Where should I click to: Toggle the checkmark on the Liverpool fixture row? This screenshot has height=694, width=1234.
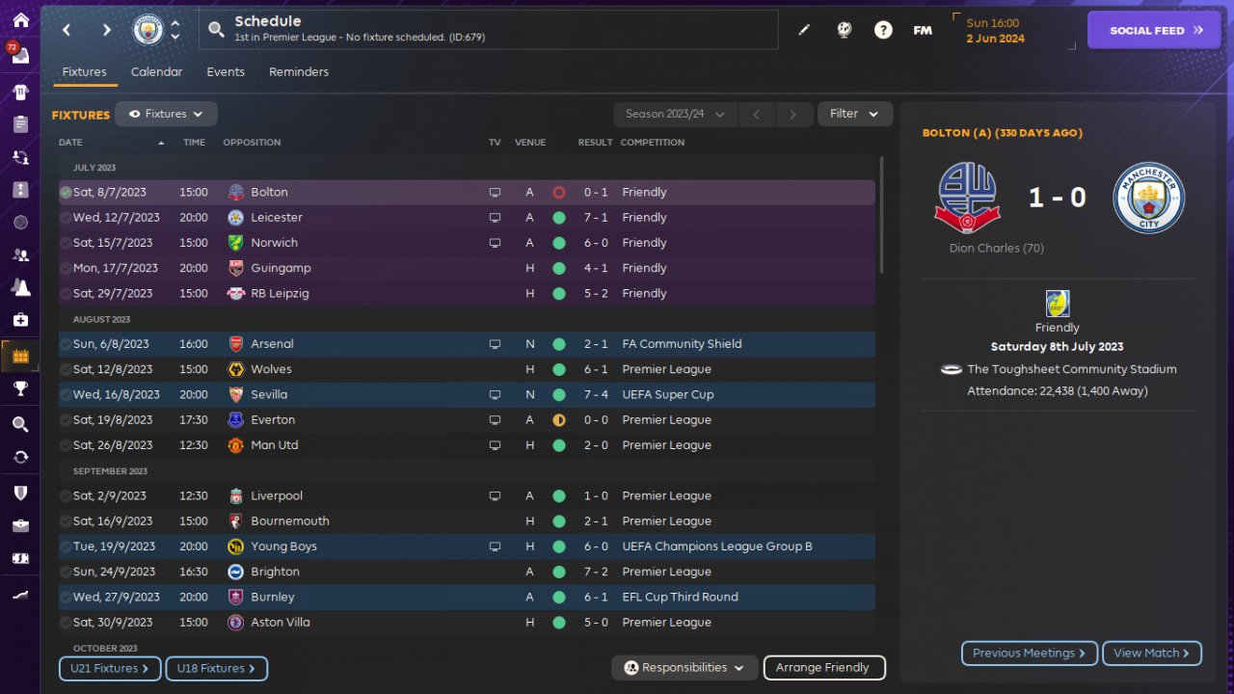point(66,496)
